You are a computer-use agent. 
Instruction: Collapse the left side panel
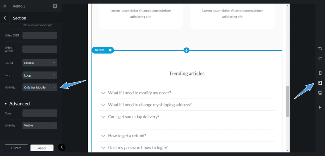click(x=62, y=147)
